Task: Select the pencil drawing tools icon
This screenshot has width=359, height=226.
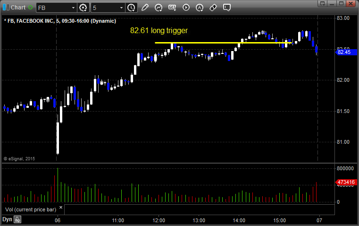Action: click(145, 8)
